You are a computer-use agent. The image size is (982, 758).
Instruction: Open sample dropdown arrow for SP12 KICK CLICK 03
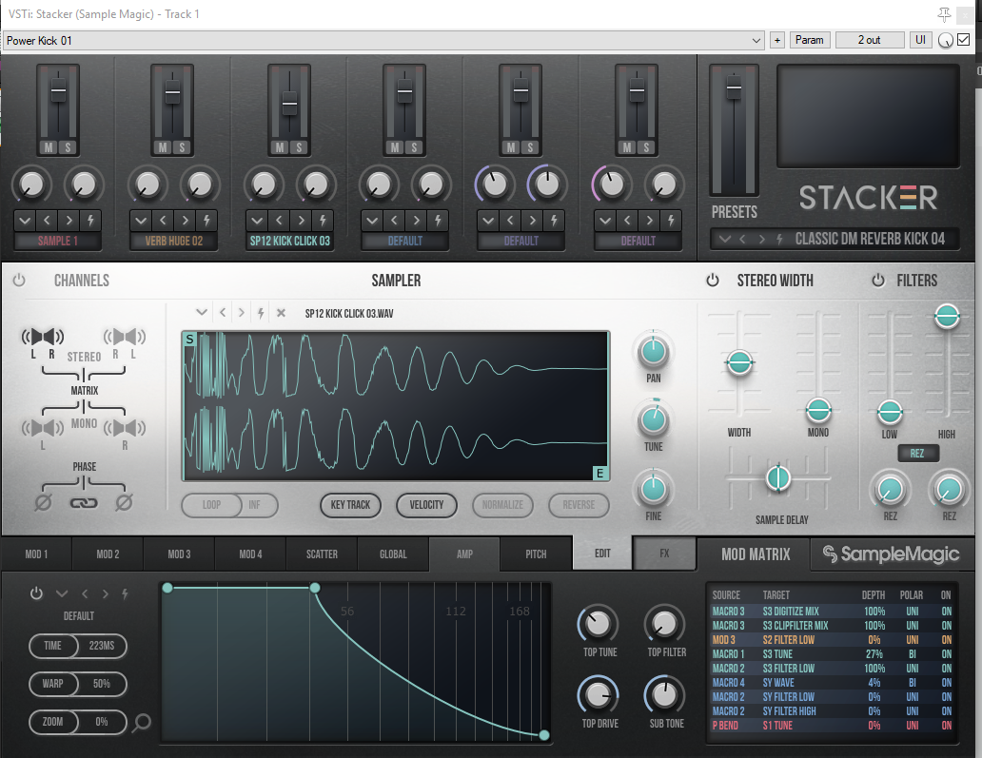(x=256, y=221)
